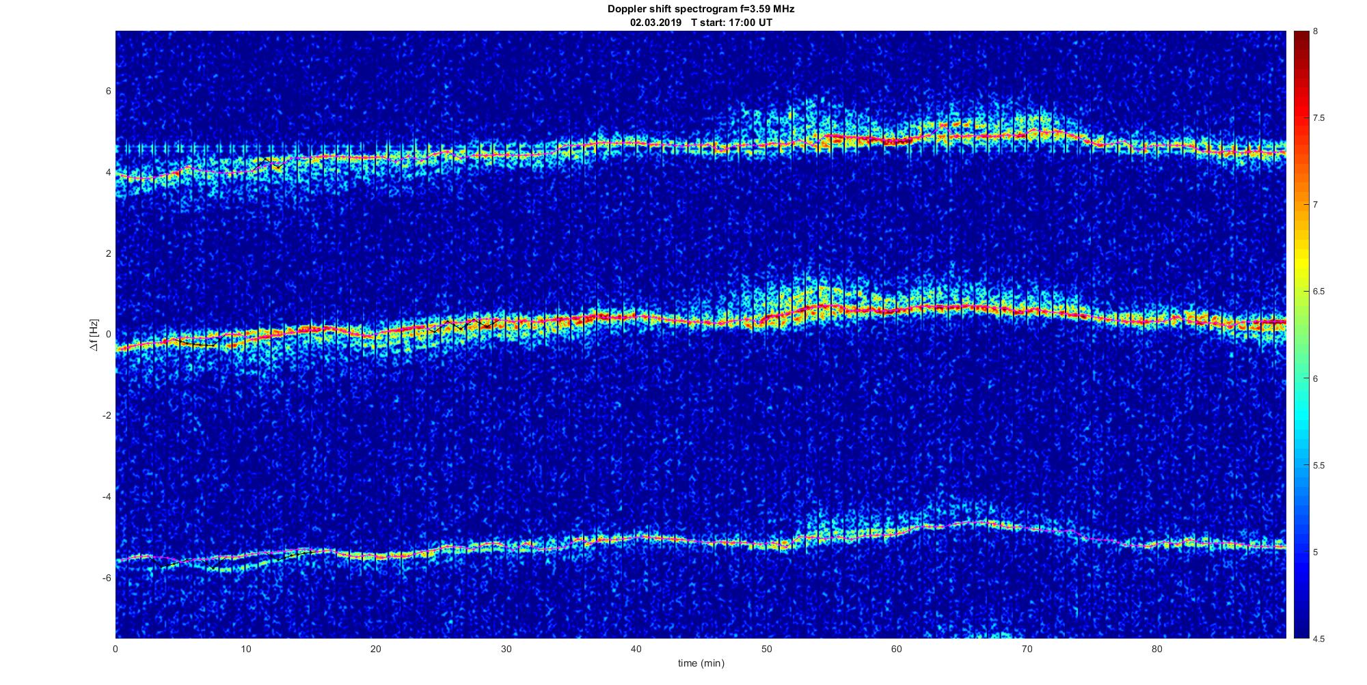Click the lower Doppler trace at 66 minutes
1367x685 pixels.
pyautogui.click(x=974, y=523)
